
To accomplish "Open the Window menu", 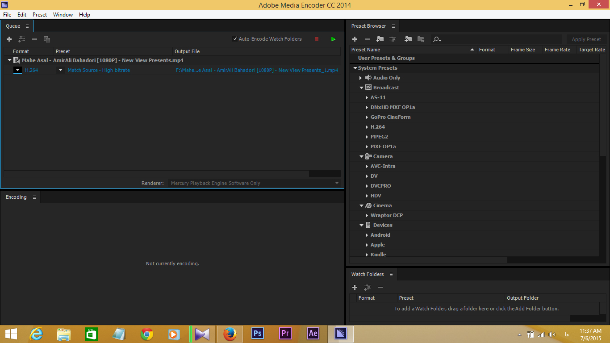I will point(63,15).
